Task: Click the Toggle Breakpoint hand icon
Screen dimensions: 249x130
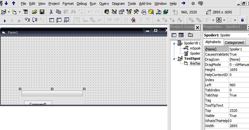Action: click(x=126, y=20)
